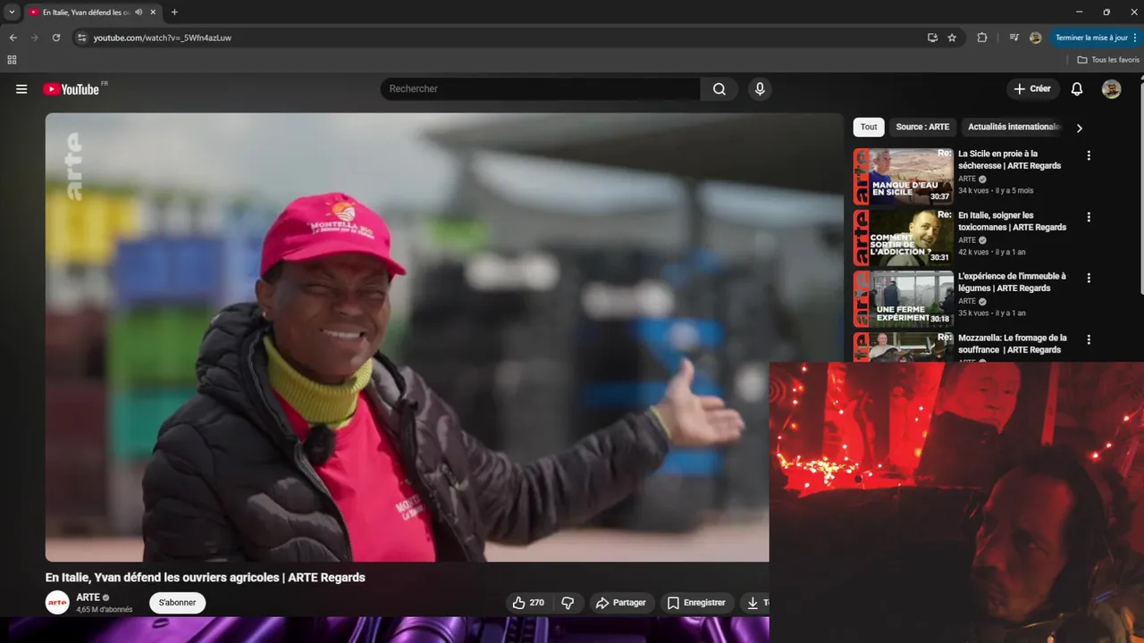1144x643 pixels.
Task: Open Chrome three-dot menu
Action: 1136,38
